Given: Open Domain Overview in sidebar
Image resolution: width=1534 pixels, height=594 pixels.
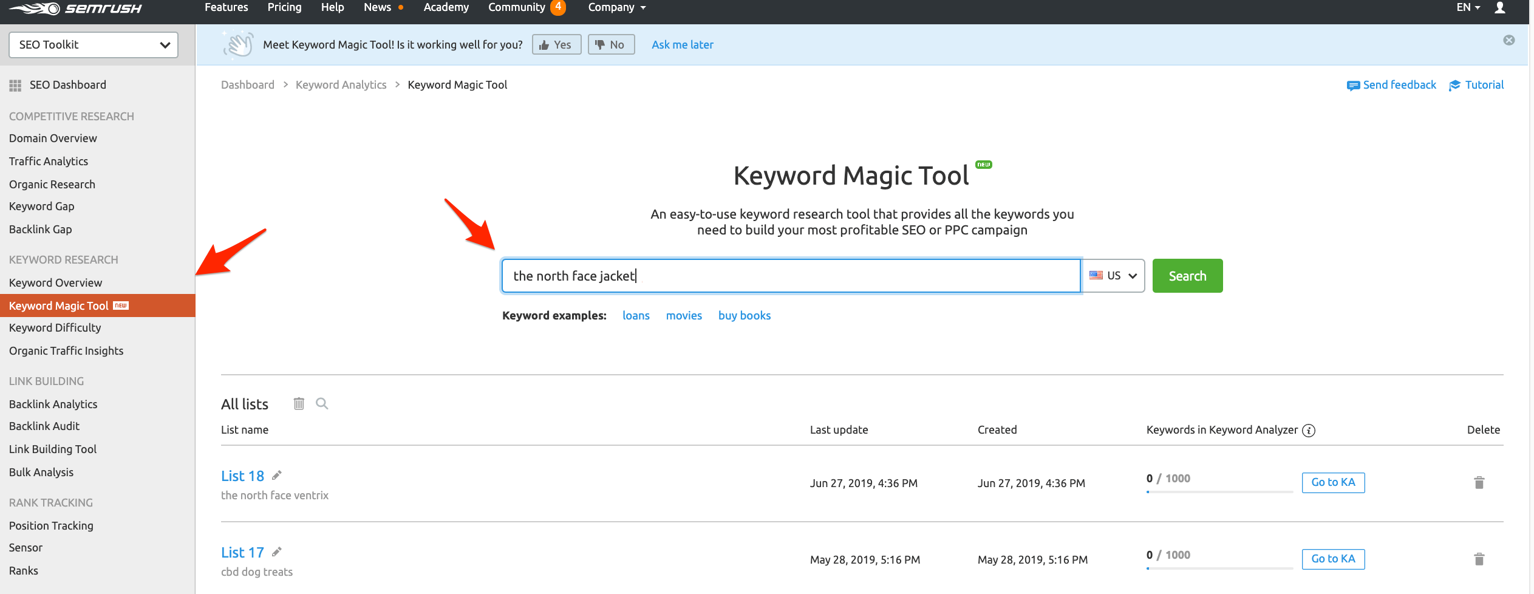Looking at the screenshot, I should 53,138.
